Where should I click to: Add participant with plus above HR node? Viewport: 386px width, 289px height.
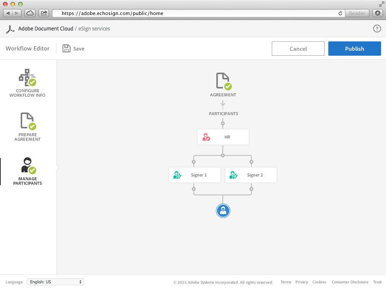coord(223,123)
